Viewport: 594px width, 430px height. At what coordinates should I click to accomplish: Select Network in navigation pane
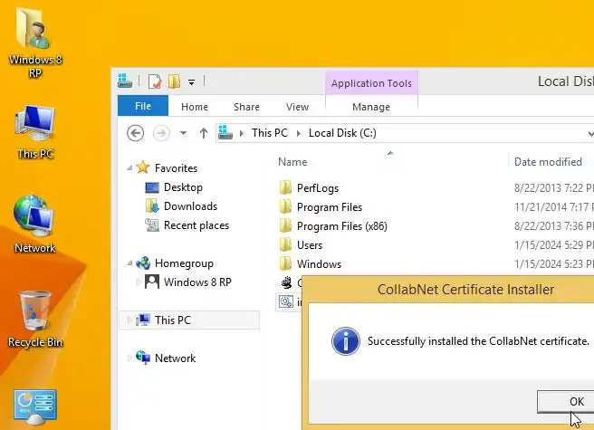pos(175,358)
